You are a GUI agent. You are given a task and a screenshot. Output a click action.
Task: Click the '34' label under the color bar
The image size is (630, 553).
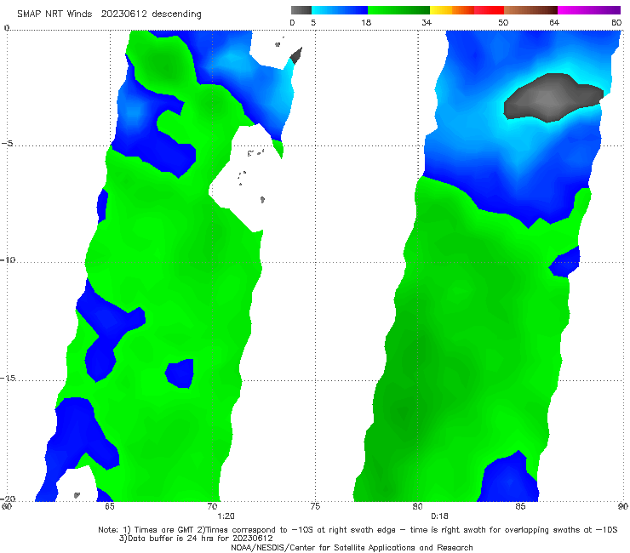[427, 23]
